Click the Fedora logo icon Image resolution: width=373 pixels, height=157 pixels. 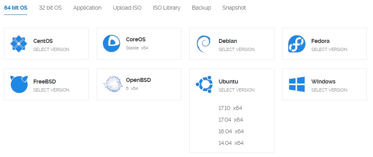coord(297,44)
